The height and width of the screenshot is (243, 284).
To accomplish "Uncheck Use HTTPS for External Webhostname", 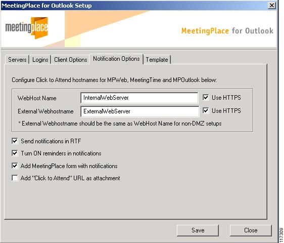I will (206, 110).
